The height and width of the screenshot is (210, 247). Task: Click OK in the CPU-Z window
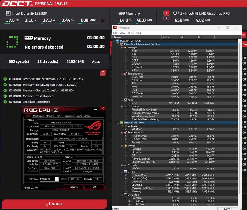[94, 187]
